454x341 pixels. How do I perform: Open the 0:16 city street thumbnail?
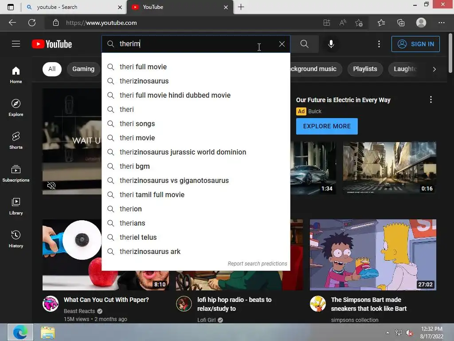pos(389,168)
